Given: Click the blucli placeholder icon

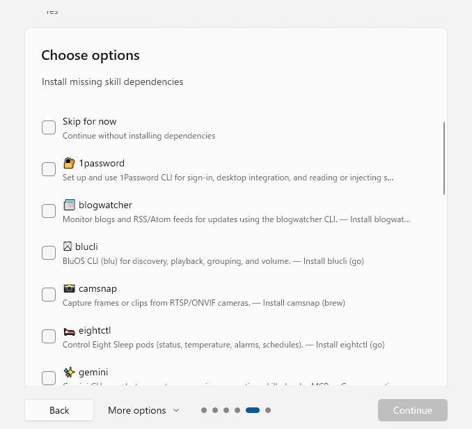Looking at the screenshot, I should tap(68, 247).
